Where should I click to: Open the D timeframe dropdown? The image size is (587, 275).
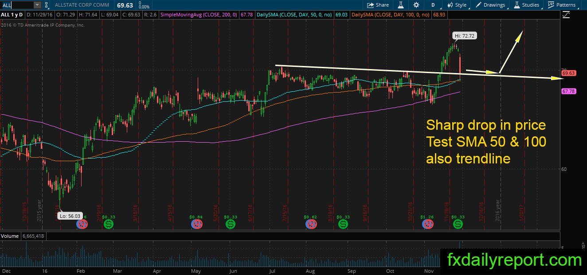coord(433,5)
